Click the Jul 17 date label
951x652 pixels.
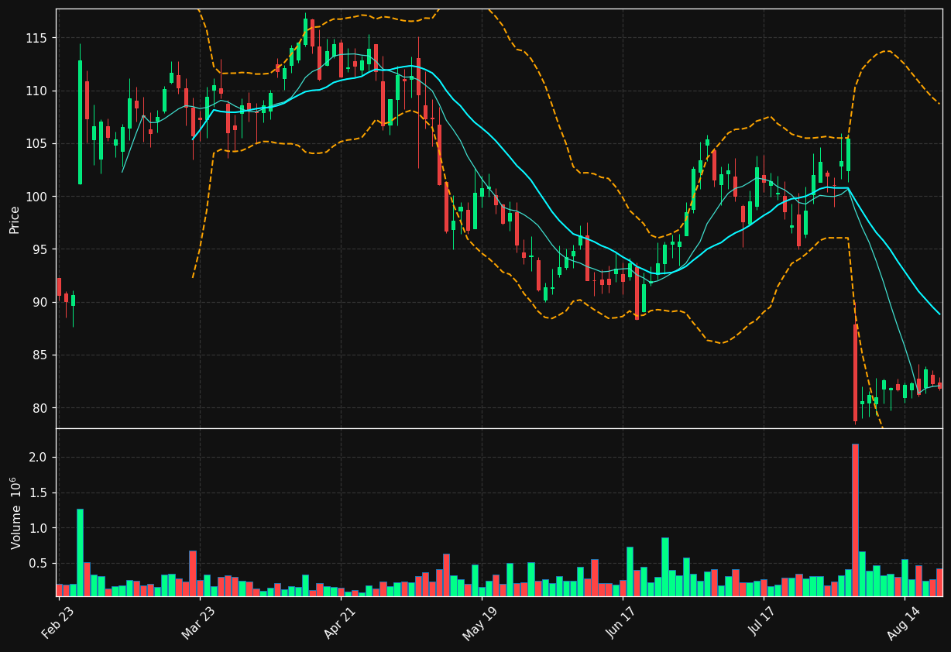coord(763,620)
